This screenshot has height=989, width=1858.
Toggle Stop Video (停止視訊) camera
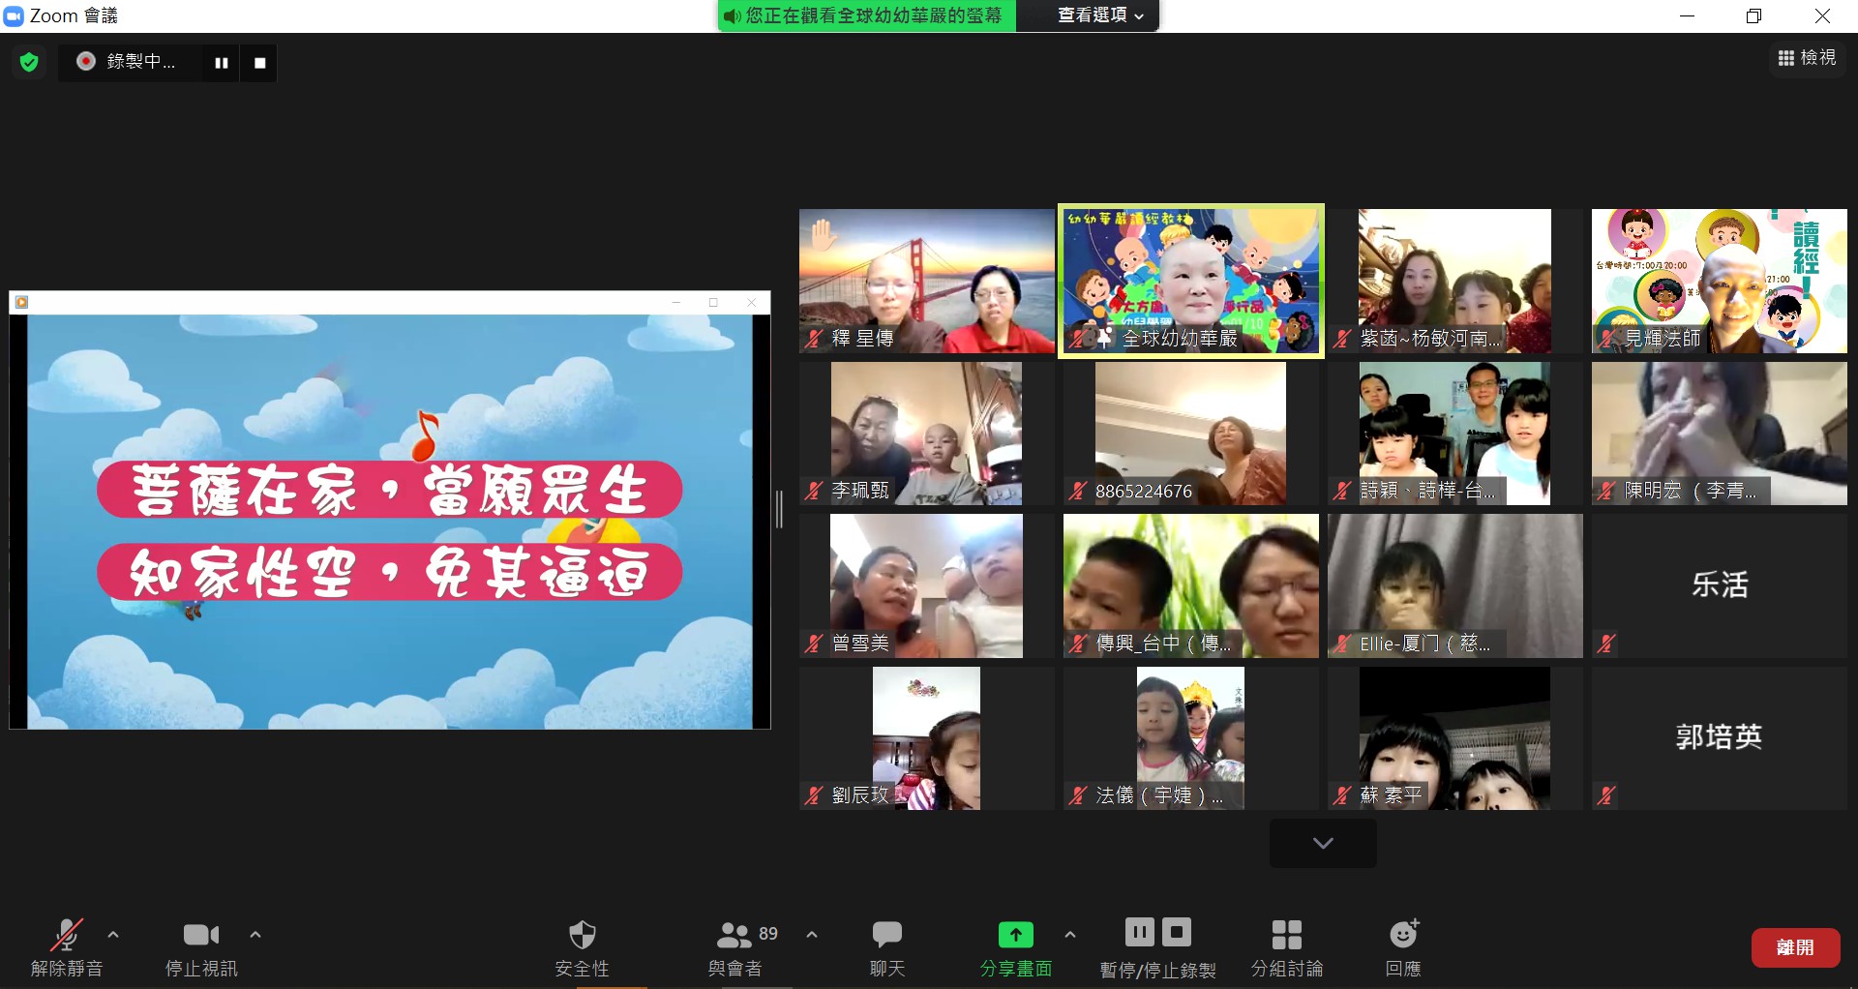pos(201,935)
